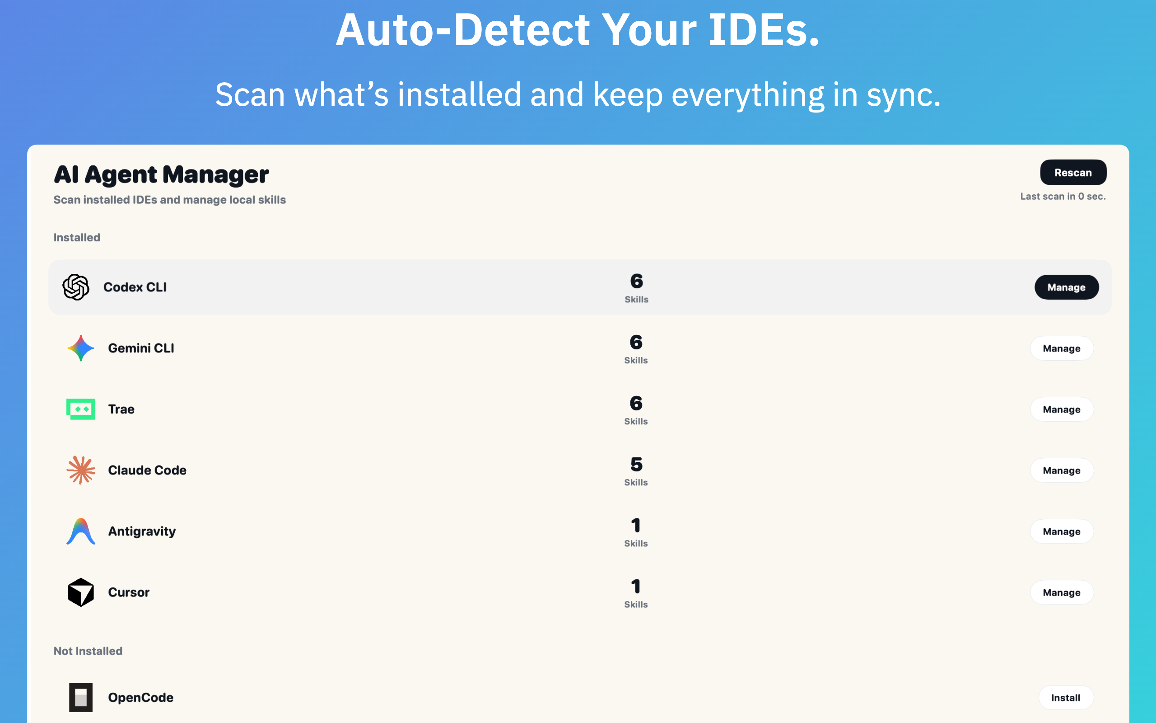Image resolution: width=1156 pixels, height=723 pixels.
Task: Manage the Trae skills
Action: [x=1062, y=409]
